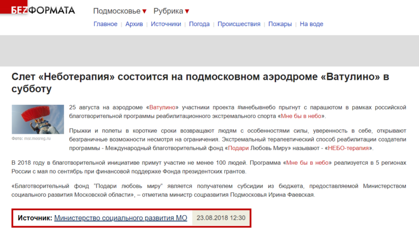Open the Архив menu link

coord(134,24)
